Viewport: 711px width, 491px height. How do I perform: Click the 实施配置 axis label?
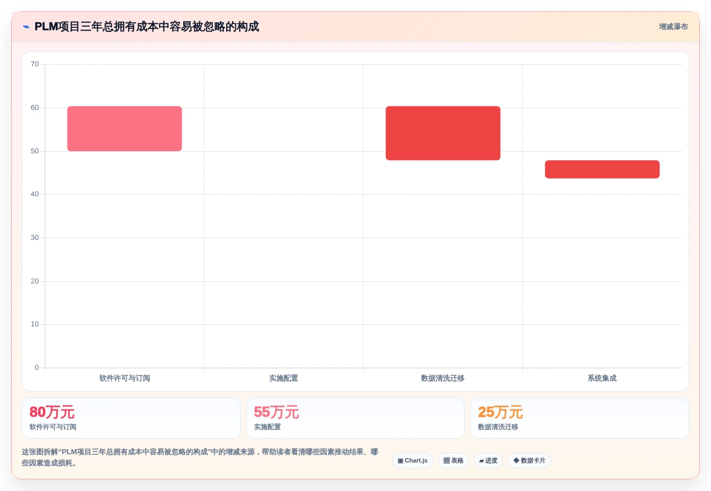[x=284, y=378]
